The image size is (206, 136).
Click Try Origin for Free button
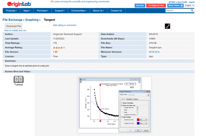click(156, 5)
